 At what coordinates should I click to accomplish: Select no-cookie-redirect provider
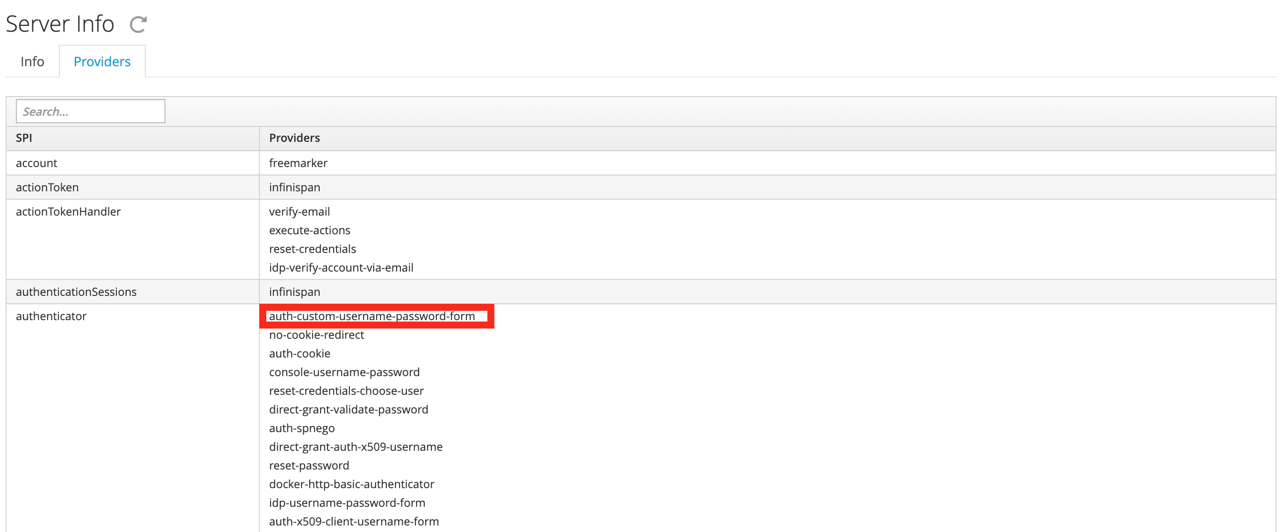tap(316, 335)
